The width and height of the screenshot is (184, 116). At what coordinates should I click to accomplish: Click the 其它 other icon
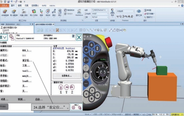60,13
